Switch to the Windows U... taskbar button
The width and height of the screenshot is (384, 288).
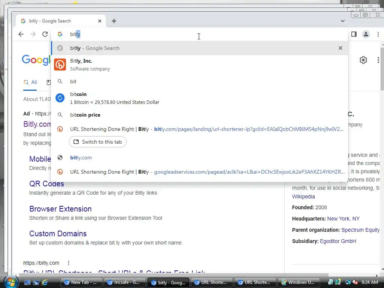298,282
